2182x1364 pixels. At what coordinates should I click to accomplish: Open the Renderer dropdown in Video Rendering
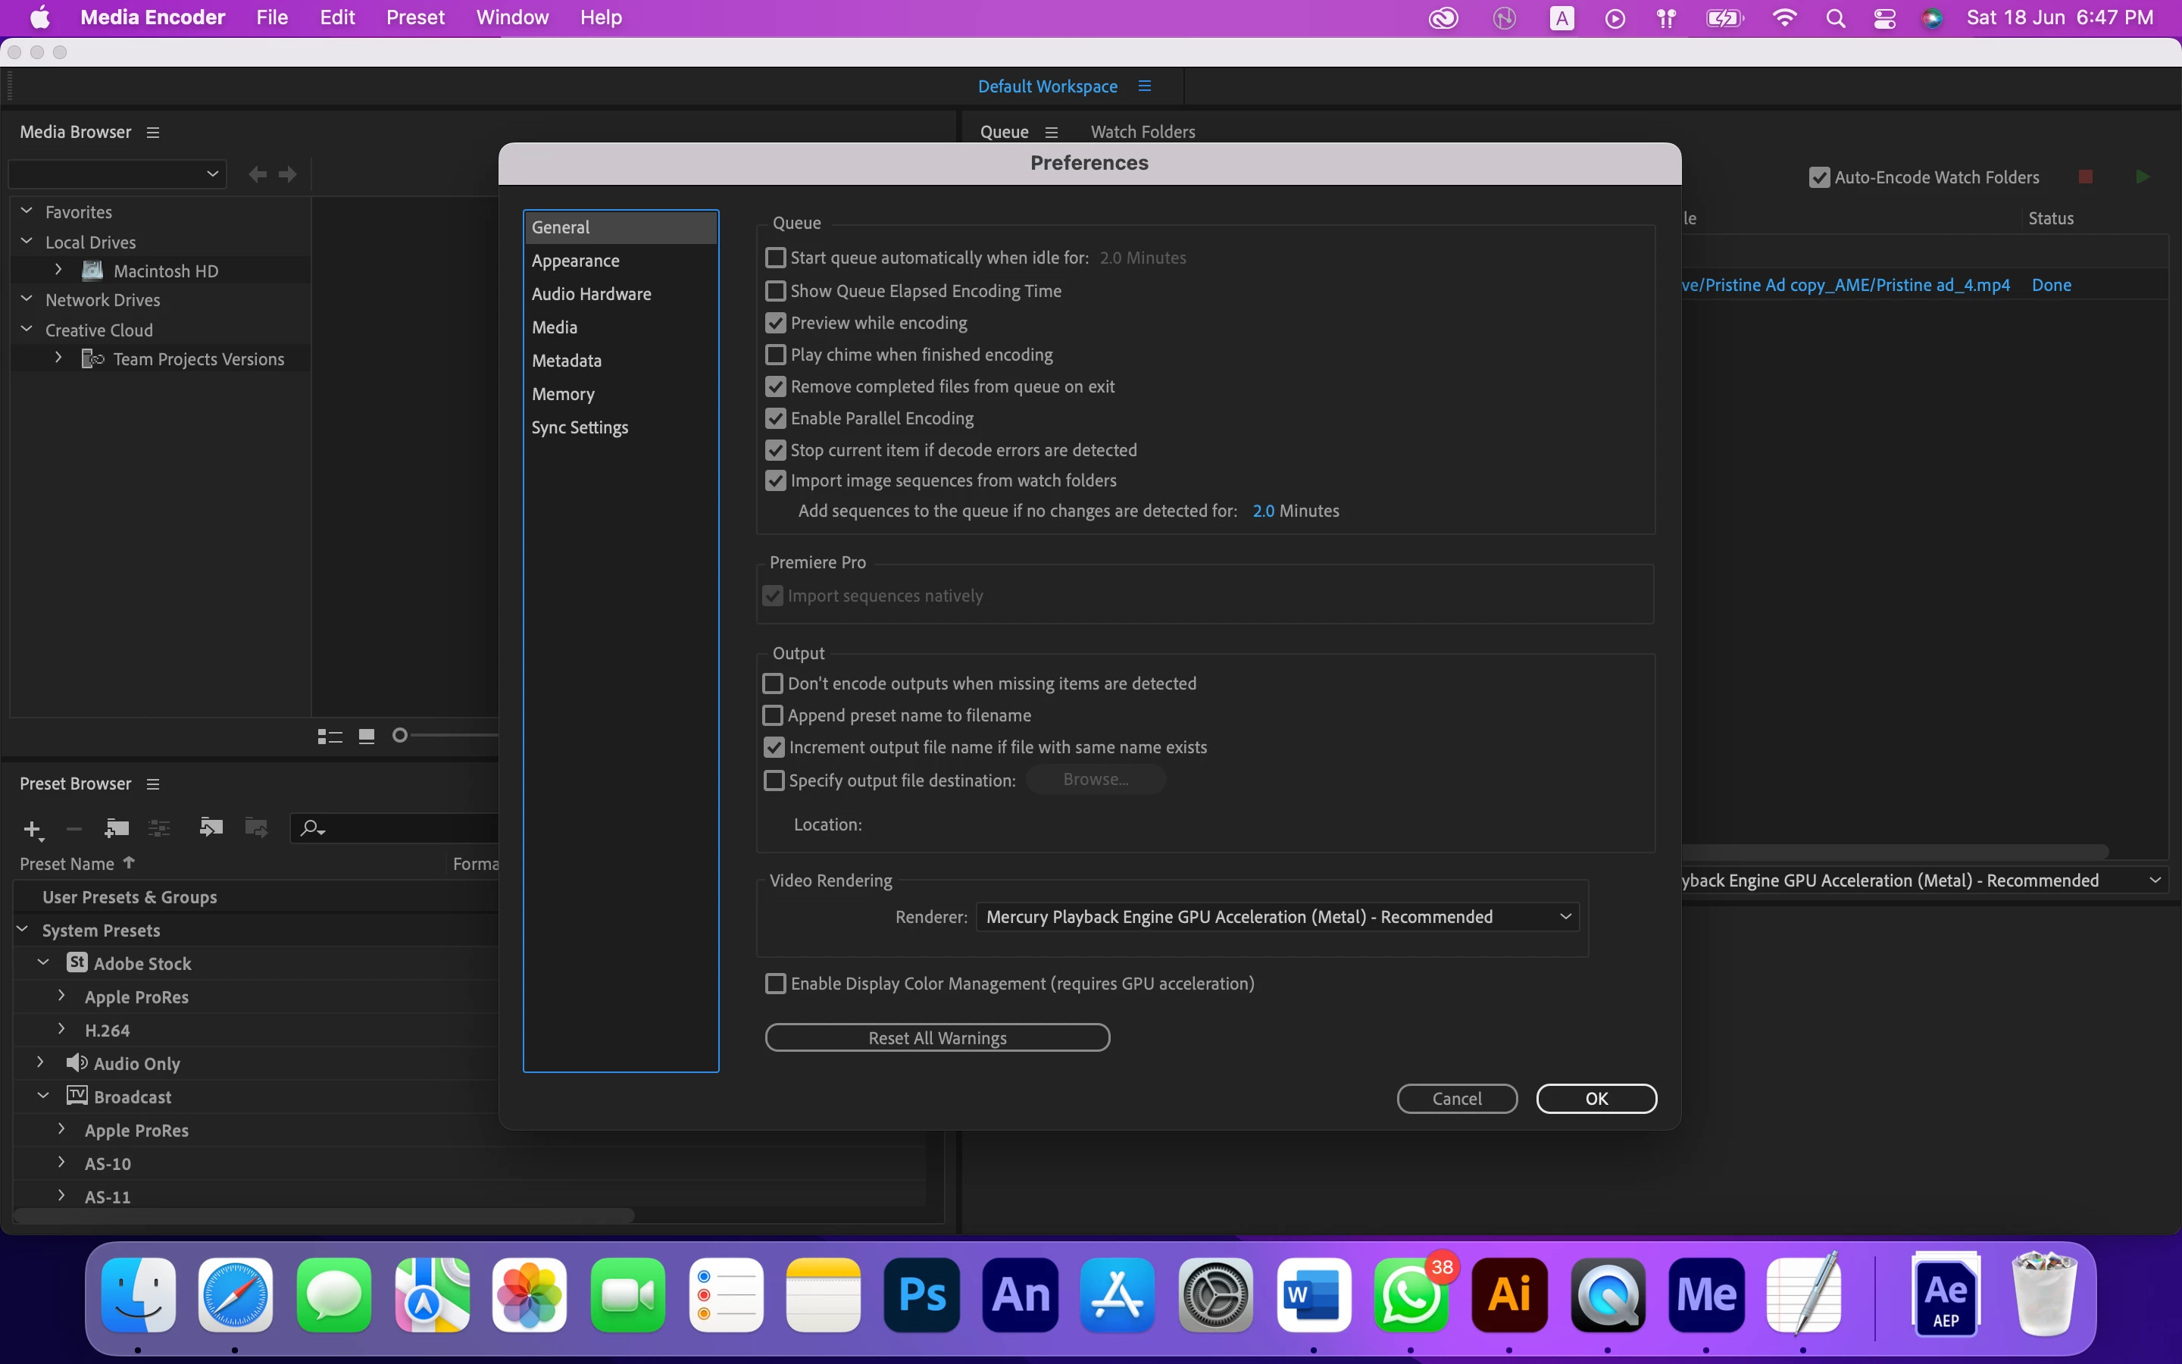pyautogui.click(x=1277, y=917)
